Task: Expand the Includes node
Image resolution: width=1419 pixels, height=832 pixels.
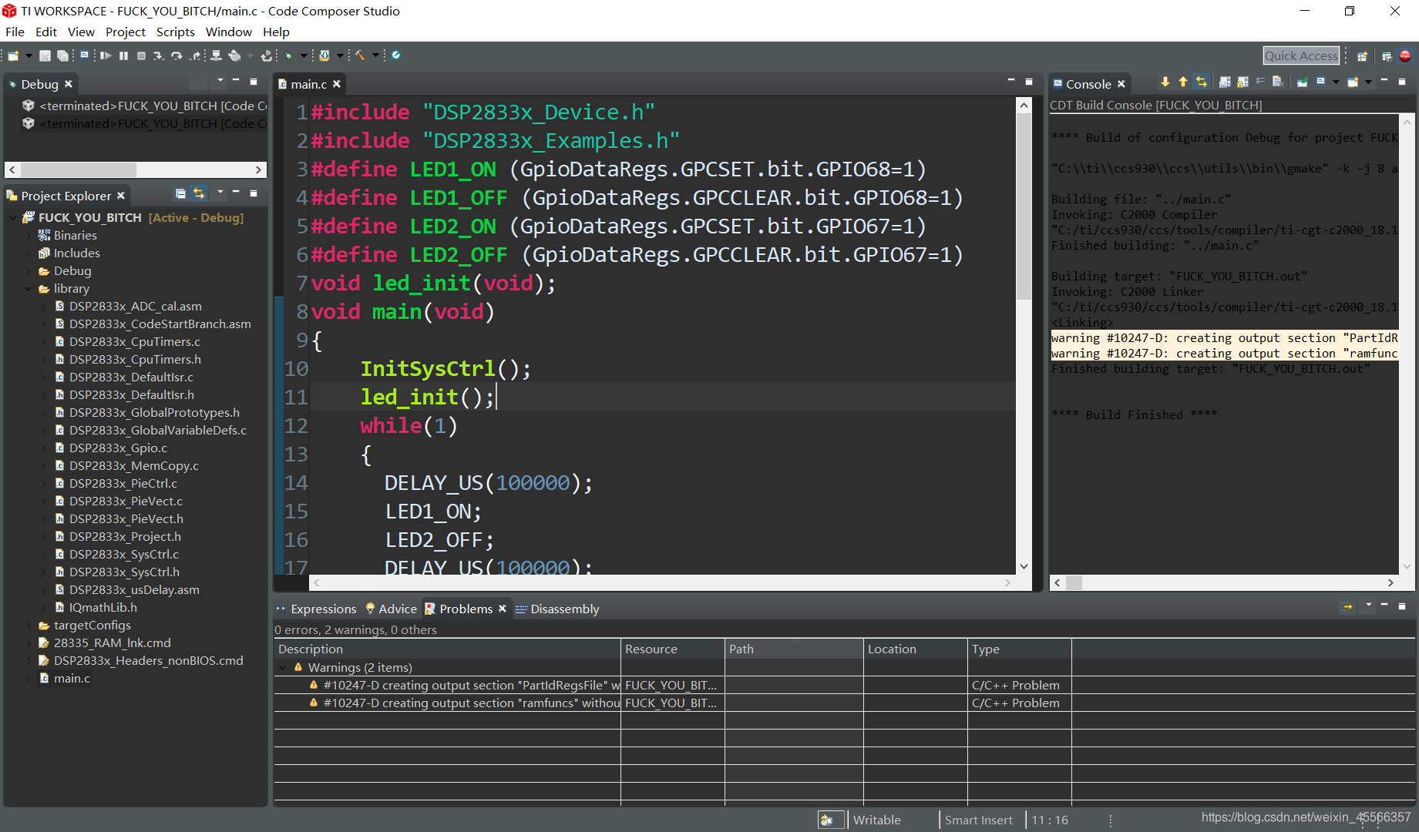Action: [x=29, y=253]
